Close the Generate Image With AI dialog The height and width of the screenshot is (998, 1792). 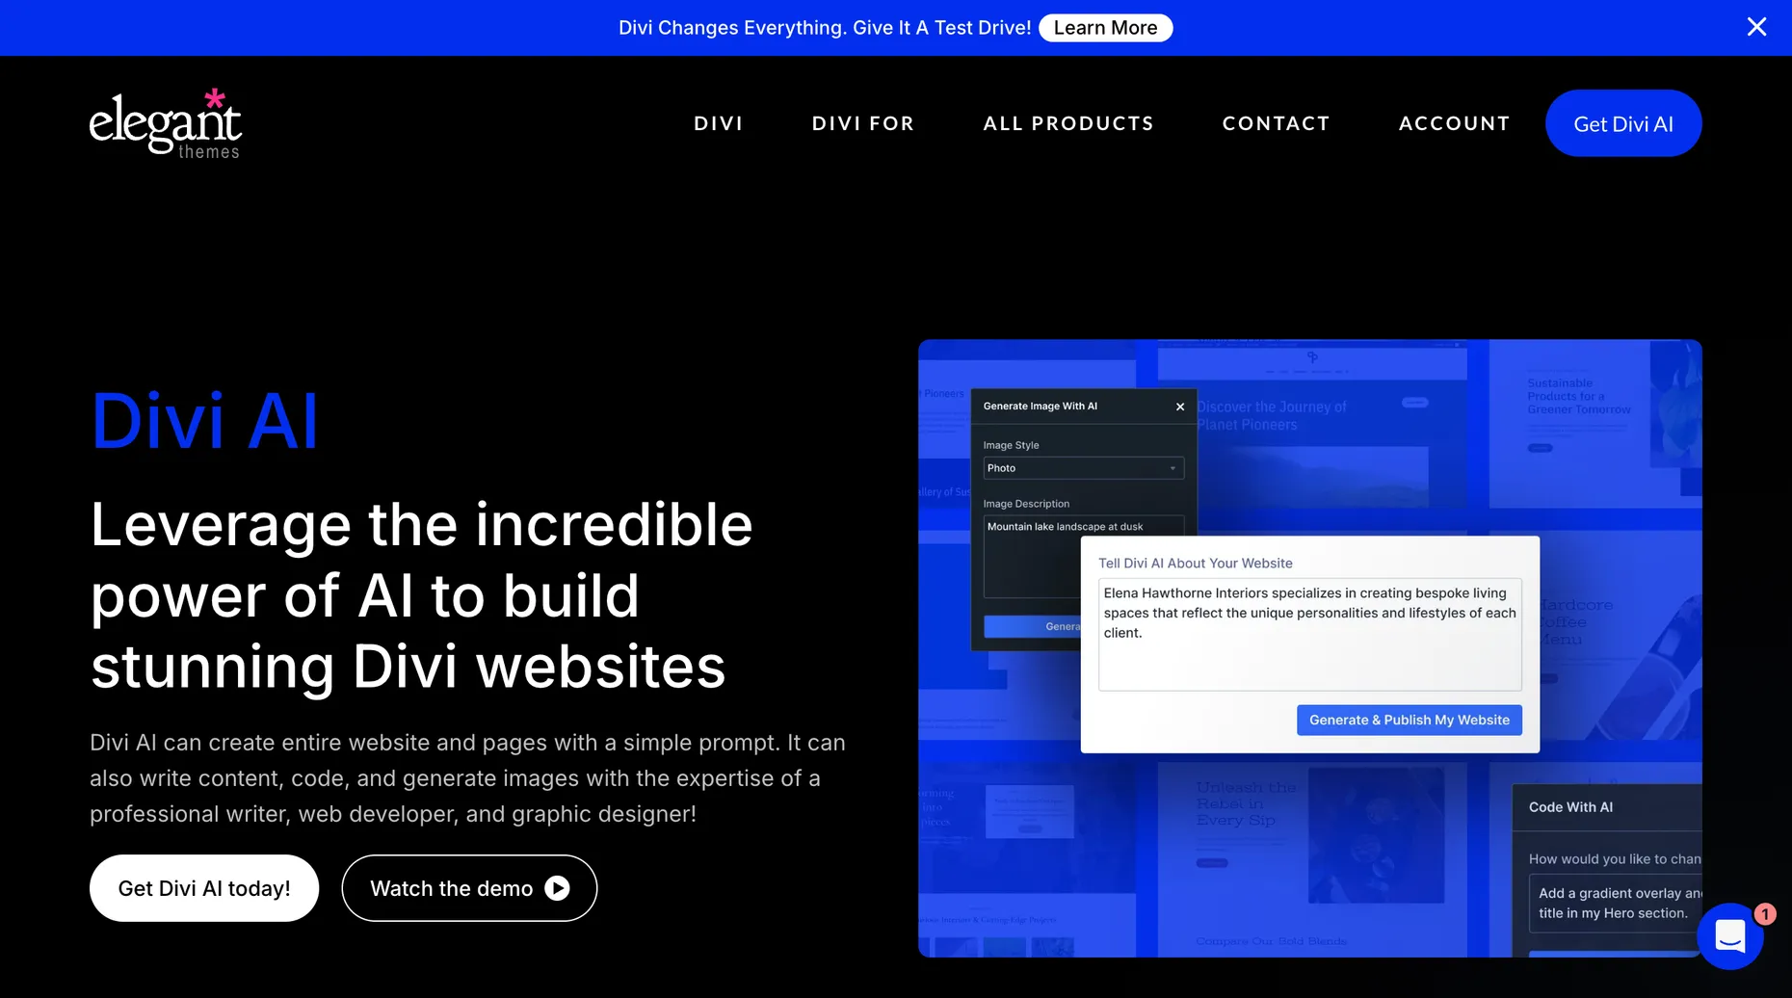[1180, 407]
